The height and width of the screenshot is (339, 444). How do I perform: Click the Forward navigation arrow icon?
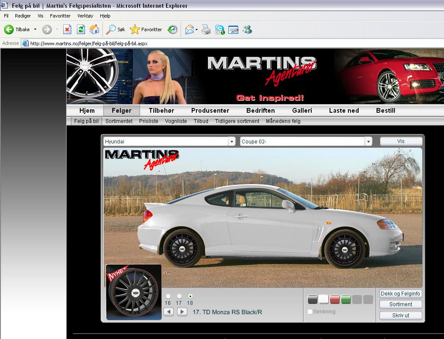47,29
